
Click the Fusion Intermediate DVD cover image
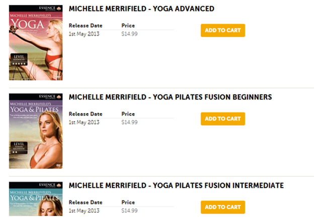36,200
